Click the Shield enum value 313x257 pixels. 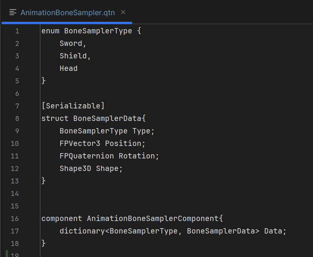[x=74, y=56]
